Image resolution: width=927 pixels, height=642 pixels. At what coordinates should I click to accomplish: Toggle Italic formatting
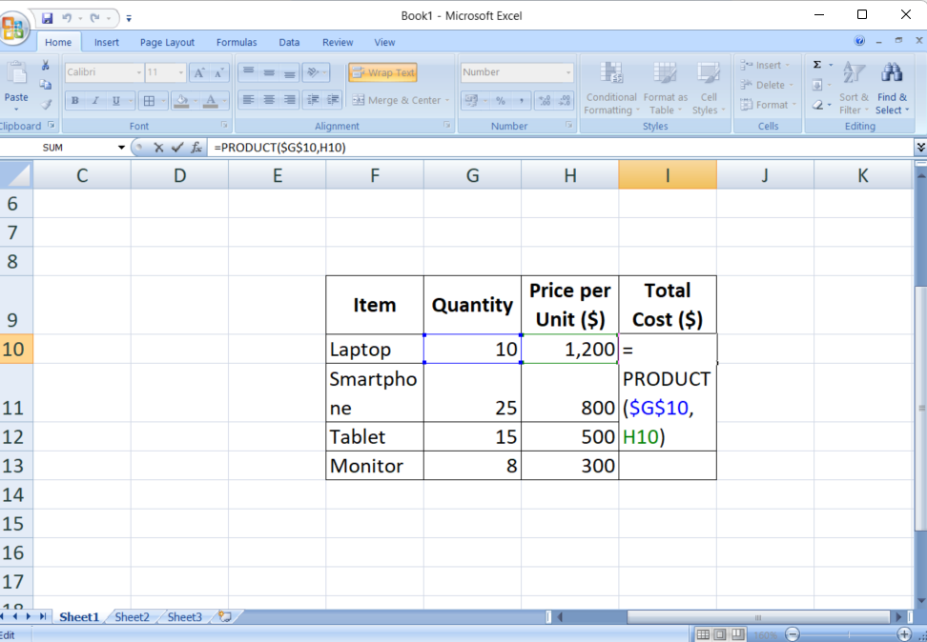[x=95, y=101]
